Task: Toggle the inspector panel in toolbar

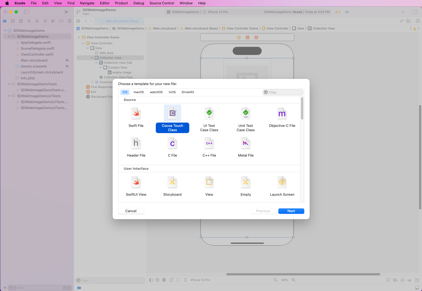Action: (415, 12)
